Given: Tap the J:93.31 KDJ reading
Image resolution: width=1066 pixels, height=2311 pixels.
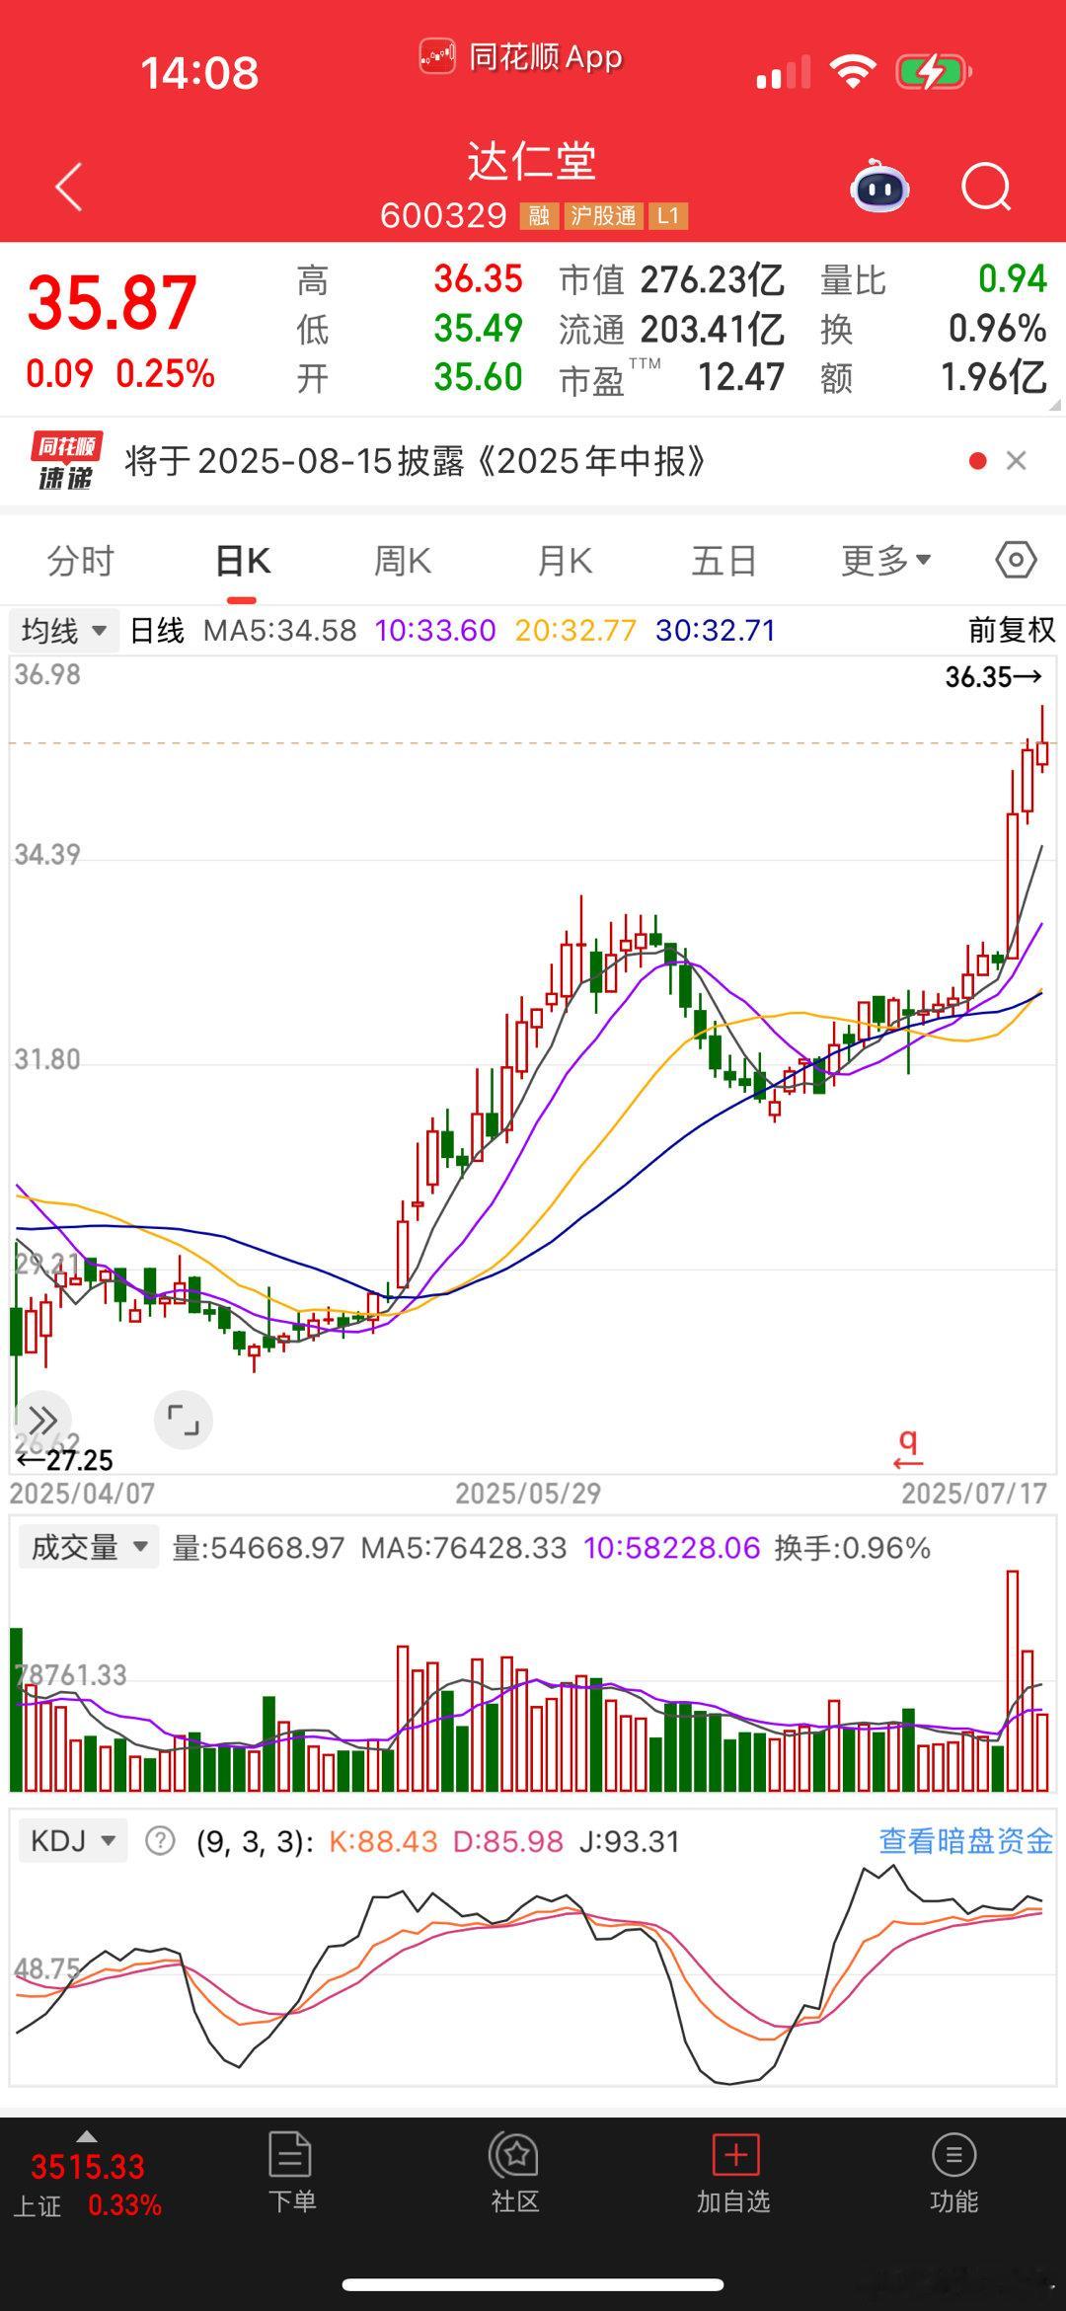Looking at the screenshot, I should (629, 1841).
